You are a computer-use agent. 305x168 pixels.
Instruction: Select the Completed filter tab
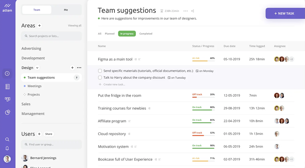(146, 34)
